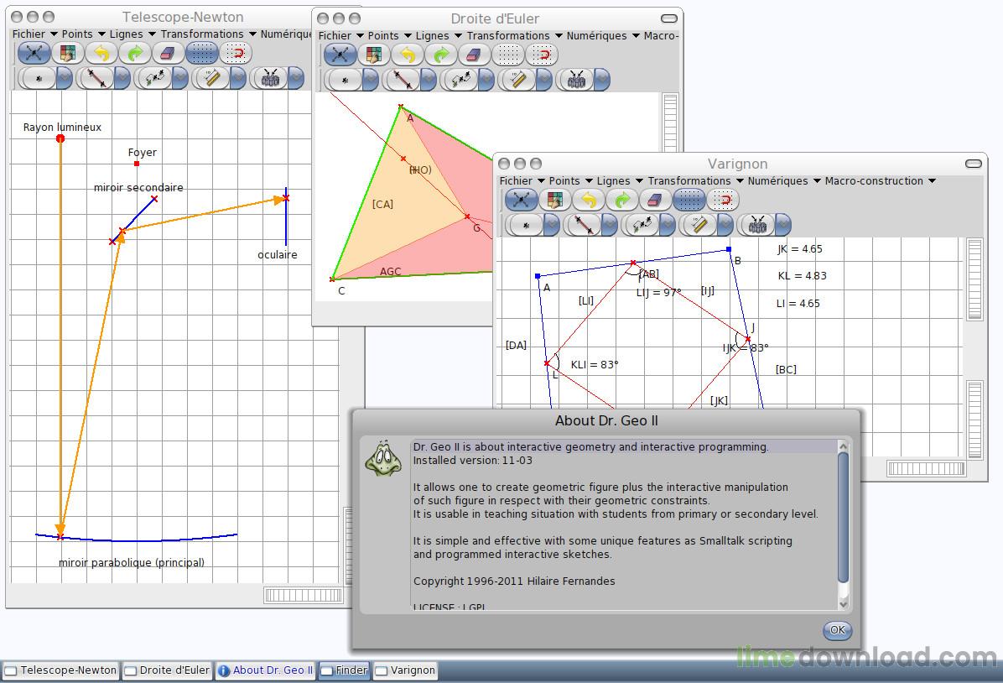Select the point tool in Telescope-Newton window
Viewport: 1003px width, 683px height.
[x=39, y=78]
